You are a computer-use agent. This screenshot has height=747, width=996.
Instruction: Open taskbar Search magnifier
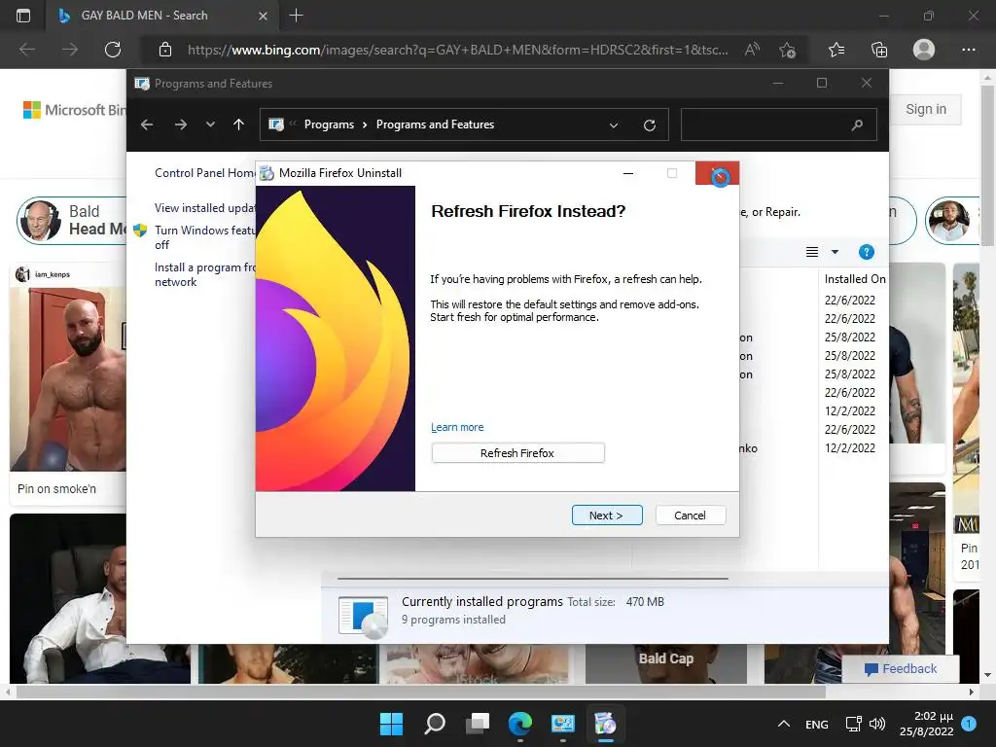(x=435, y=724)
